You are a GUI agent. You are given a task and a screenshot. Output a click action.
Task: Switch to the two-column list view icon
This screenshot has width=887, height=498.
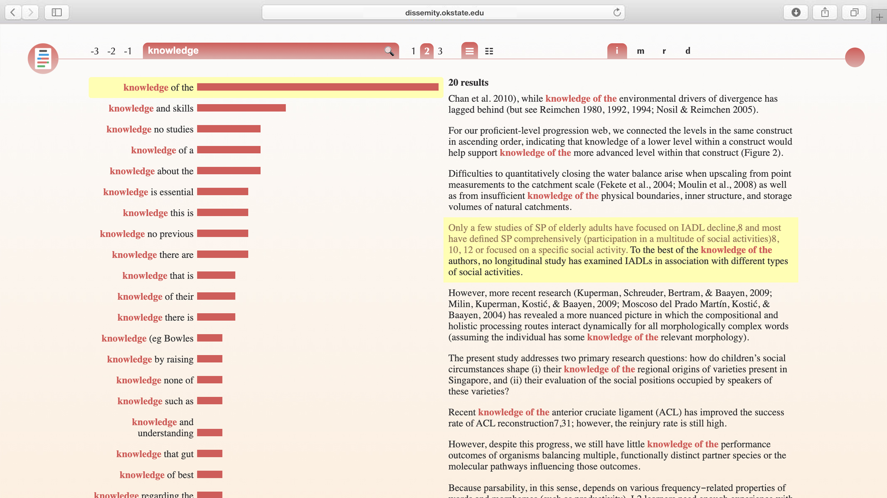coord(489,51)
